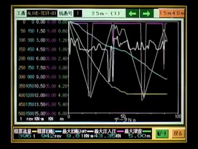Viewport: 198px width, 149px height.
Task: Go to previous page with left arrow
Action: point(132,14)
